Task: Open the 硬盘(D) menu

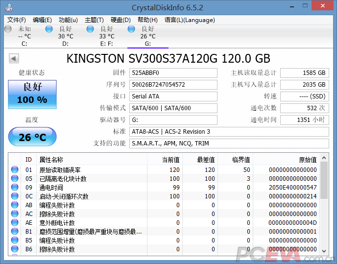Action: pos(120,20)
